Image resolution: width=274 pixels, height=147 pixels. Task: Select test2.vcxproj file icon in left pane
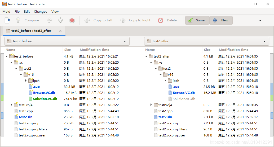pyautogui.click(x=16, y=123)
